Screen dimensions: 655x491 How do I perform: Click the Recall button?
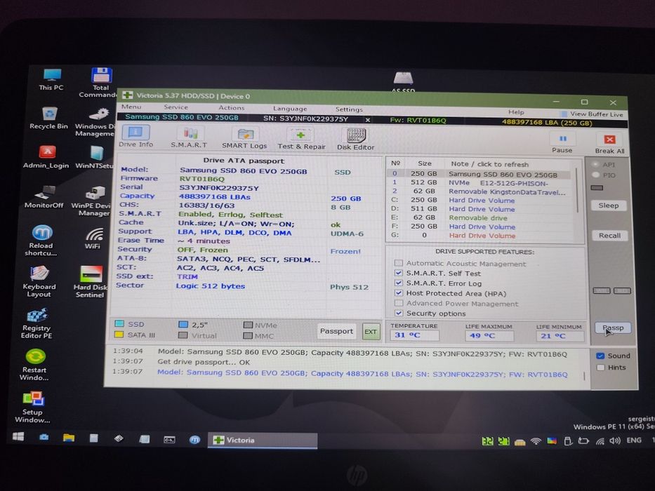click(609, 236)
